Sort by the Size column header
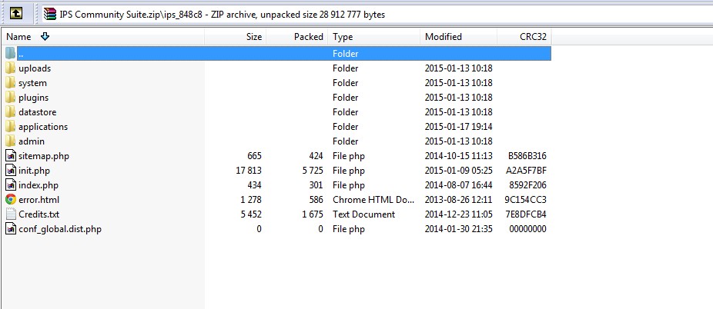Viewport: 713px width, 309px height. (x=254, y=37)
